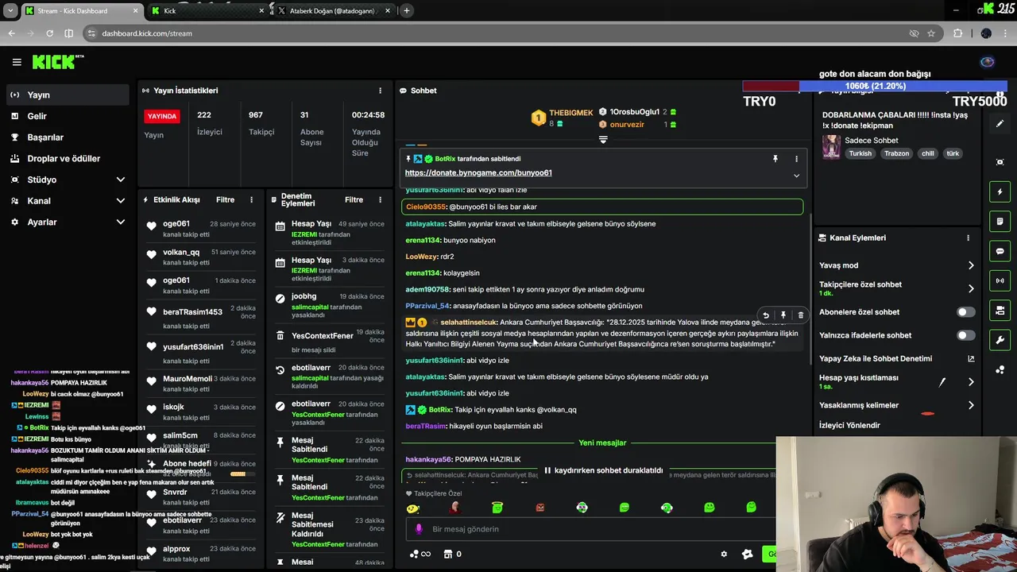This screenshot has height=572, width=1017.
Task: Open the donate.bynogame.com/bunyoo61 pinned link
Action: pyautogui.click(x=478, y=172)
